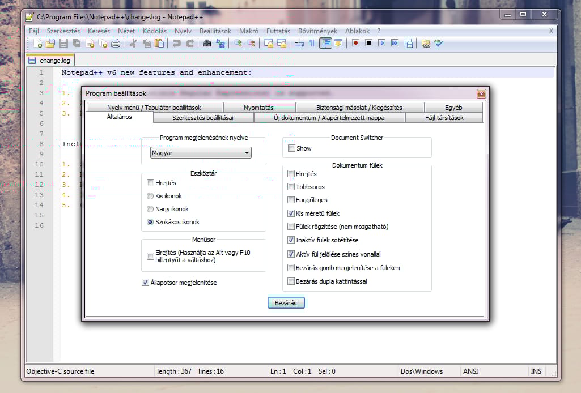Click the Show all characters pilcrow icon

click(312, 43)
